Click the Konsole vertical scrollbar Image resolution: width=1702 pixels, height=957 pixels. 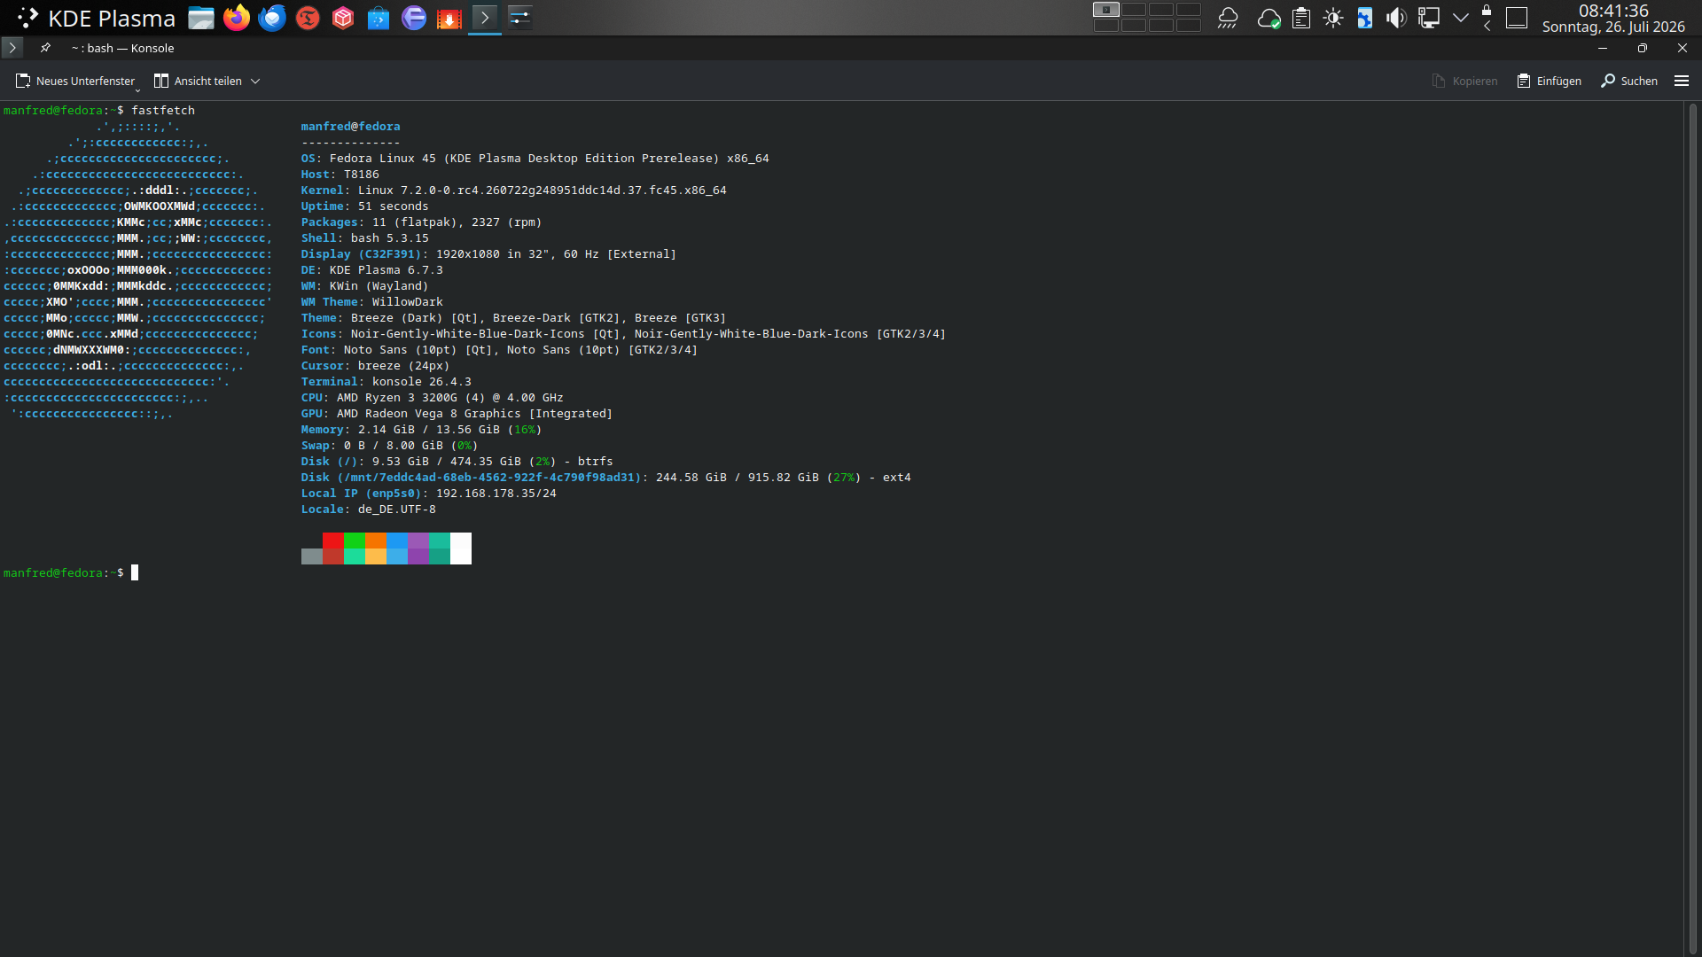pyautogui.click(x=1691, y=528)
